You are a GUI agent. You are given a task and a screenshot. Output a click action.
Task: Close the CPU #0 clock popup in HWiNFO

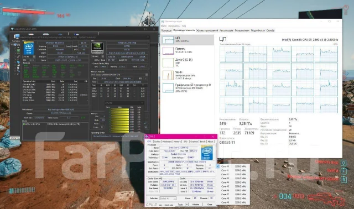(x=142, y=103)
